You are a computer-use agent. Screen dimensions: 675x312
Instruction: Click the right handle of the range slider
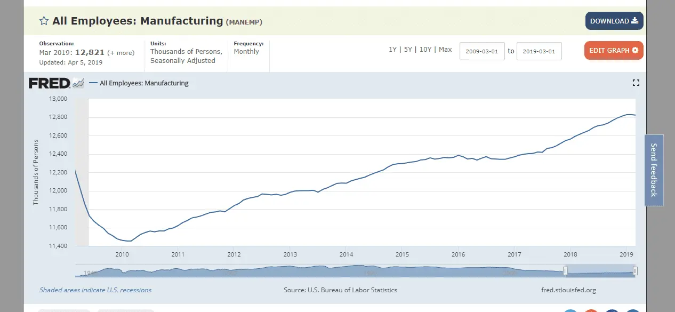pyautogui.click(x=636, y=271)
